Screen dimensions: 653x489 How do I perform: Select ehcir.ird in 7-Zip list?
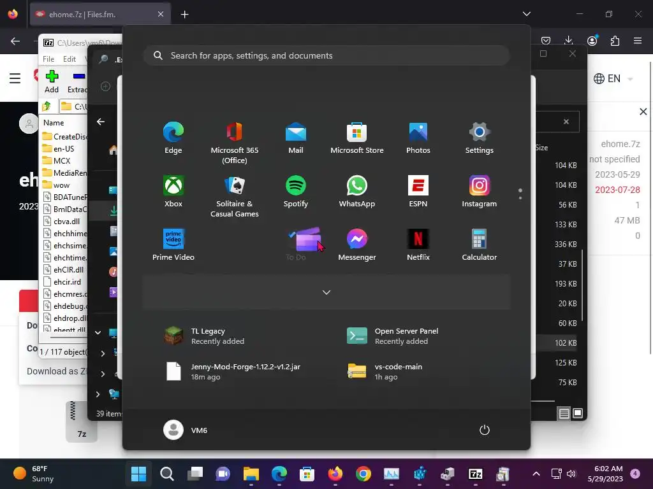(x=67, y=282)
